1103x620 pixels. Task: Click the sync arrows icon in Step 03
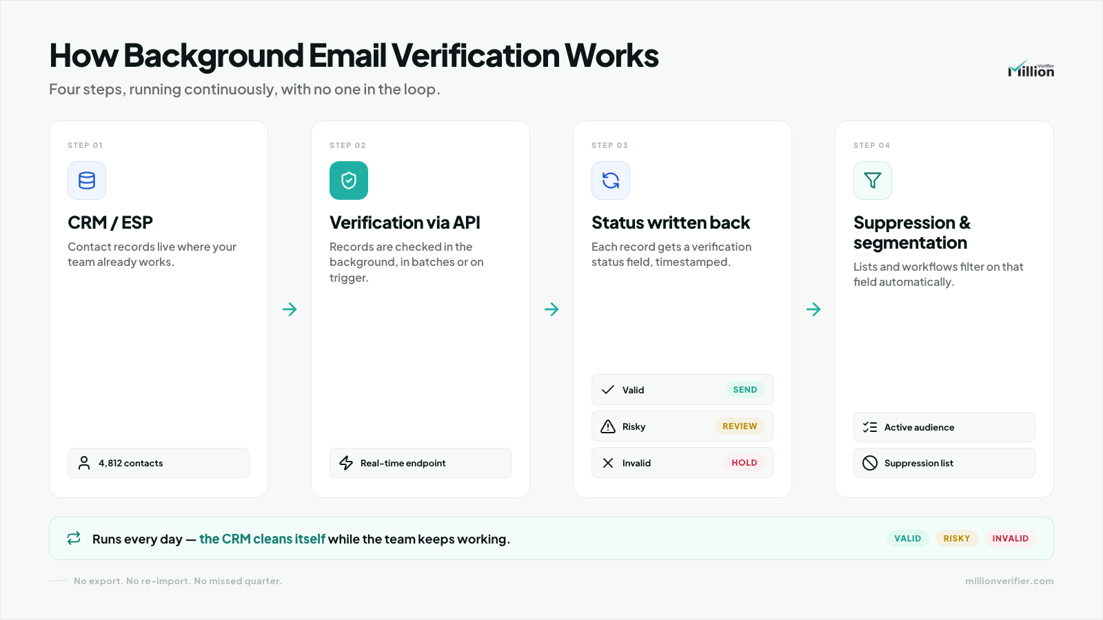coord(611,180)
